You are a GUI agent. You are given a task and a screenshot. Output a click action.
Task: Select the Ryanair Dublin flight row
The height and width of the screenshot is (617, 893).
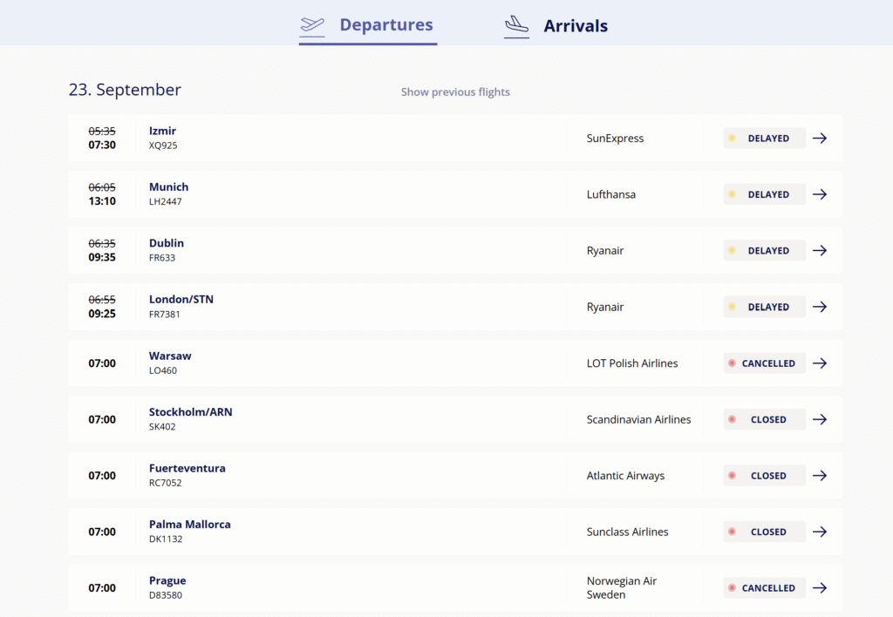pyautogui.click(x=349, y=251)
